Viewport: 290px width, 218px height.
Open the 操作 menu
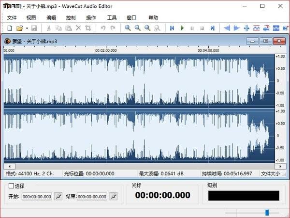click(91, 17)
